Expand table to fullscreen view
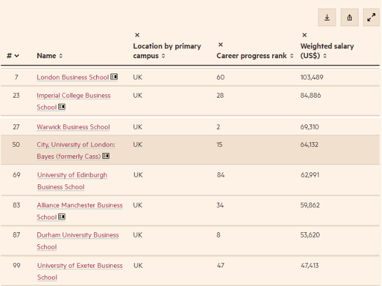The height and width of the screenshot is (286, 382). point(371,18)
